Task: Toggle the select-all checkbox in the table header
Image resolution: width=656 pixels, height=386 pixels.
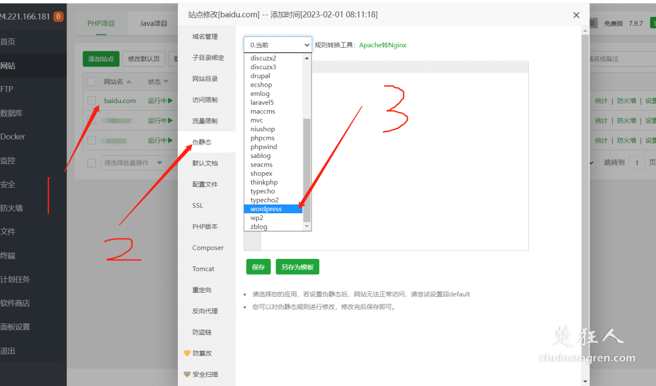Action: (x=92, y=82)
